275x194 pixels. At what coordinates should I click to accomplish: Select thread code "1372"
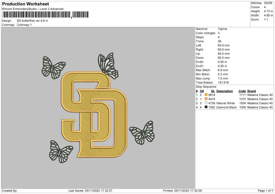pyautogui.click(x=242, y=99)
